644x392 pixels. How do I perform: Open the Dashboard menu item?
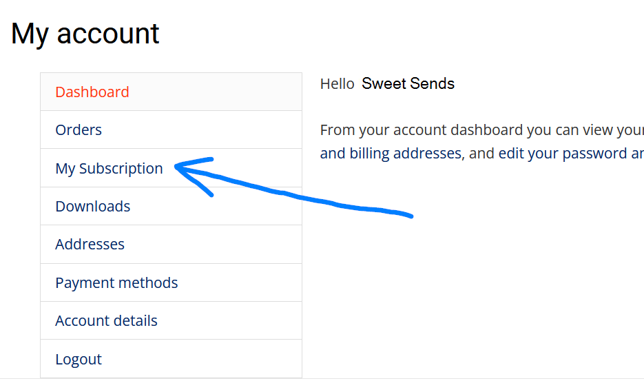(x=92, y=92)
